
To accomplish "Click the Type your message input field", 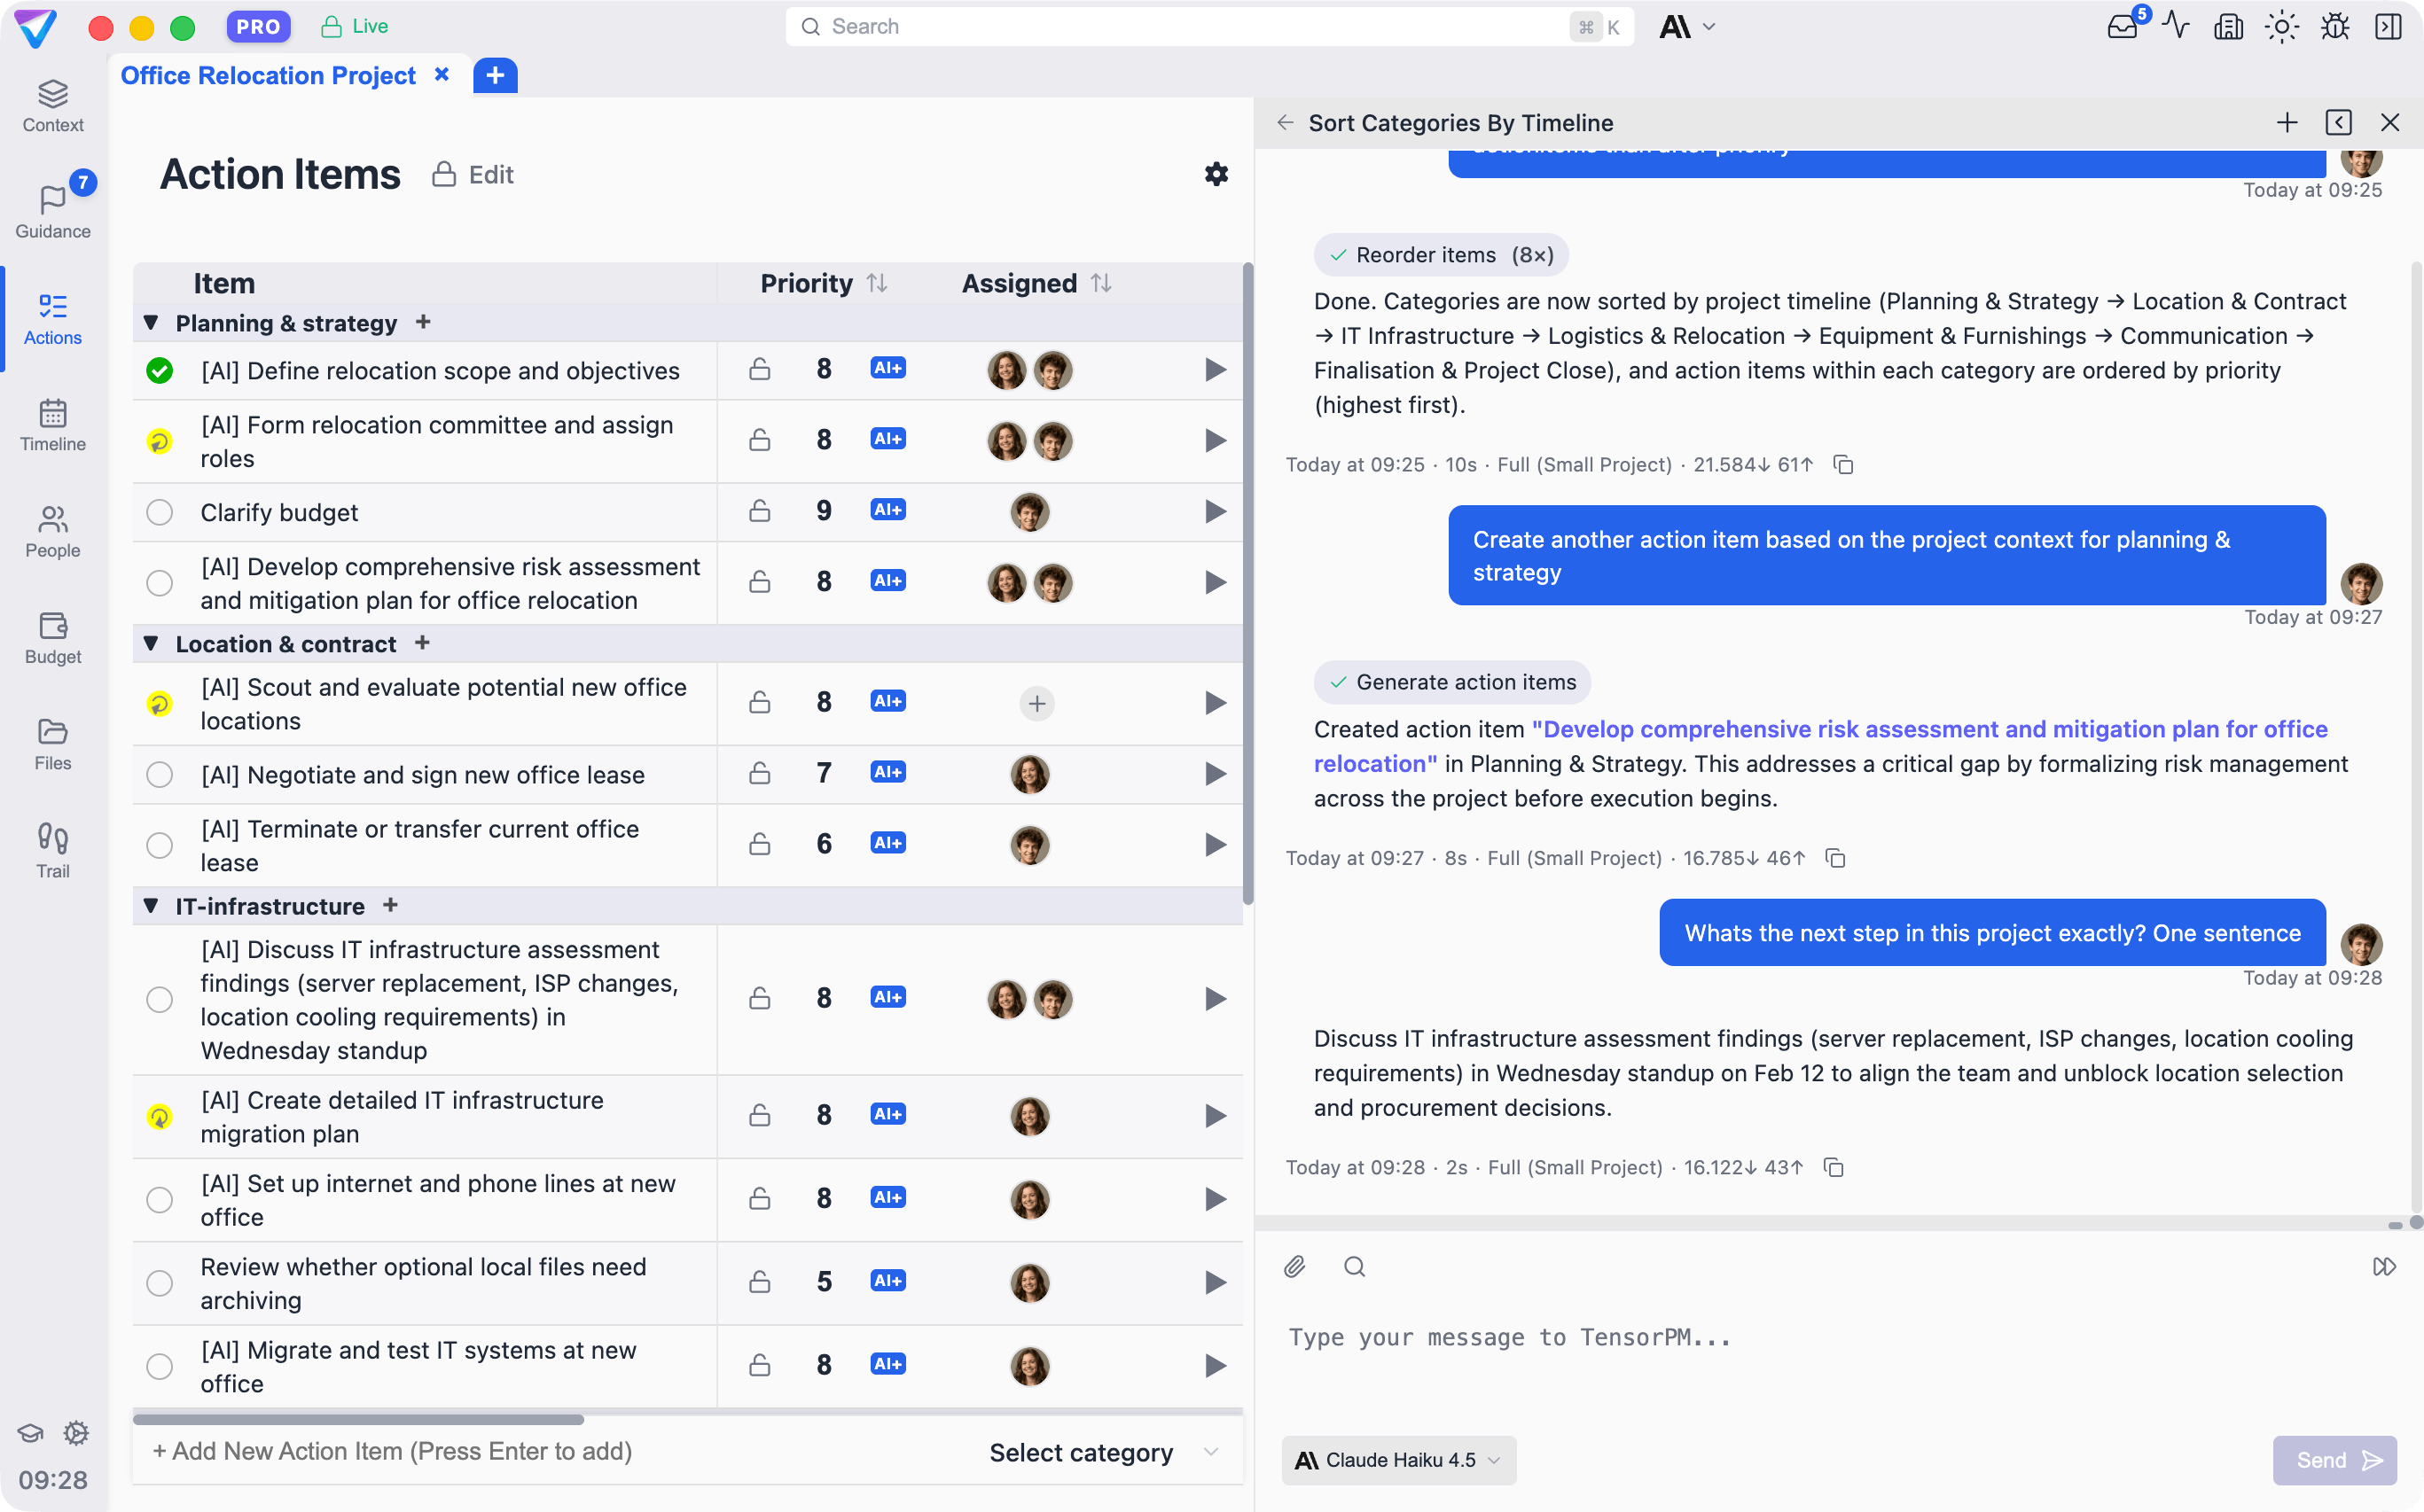I will (x=1701, y=1338).
